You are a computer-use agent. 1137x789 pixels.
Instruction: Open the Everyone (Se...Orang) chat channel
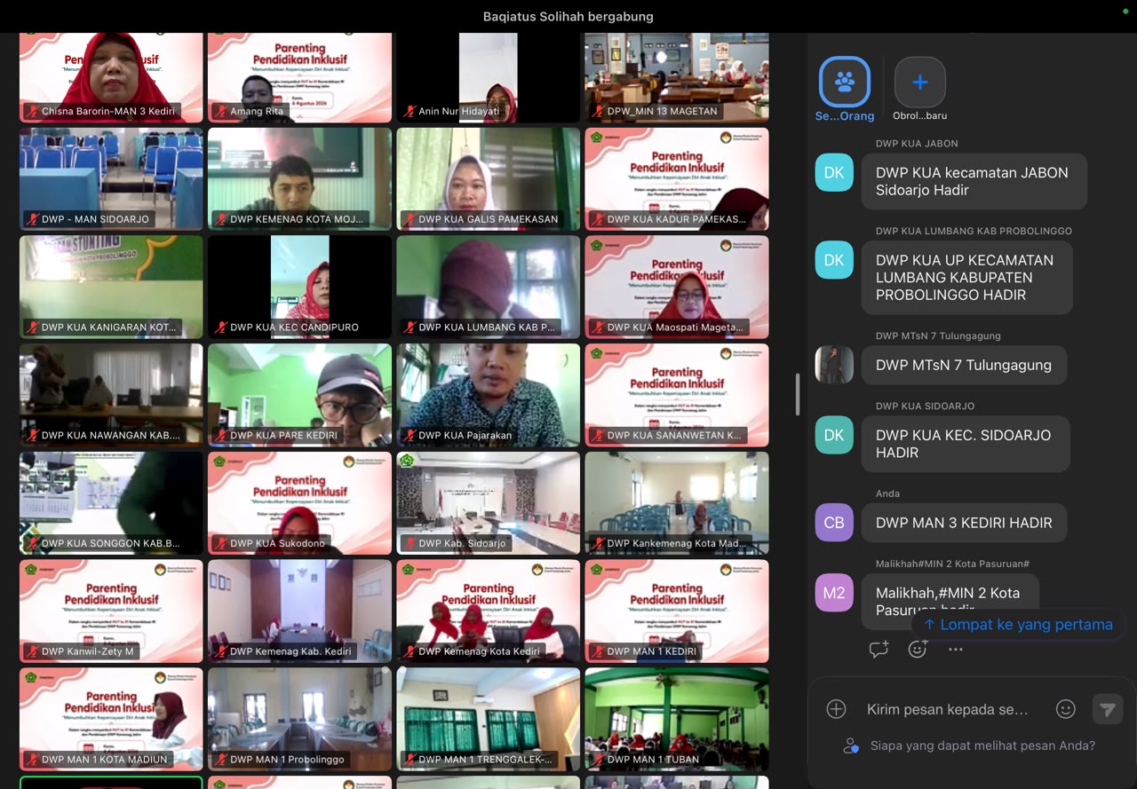845,83
